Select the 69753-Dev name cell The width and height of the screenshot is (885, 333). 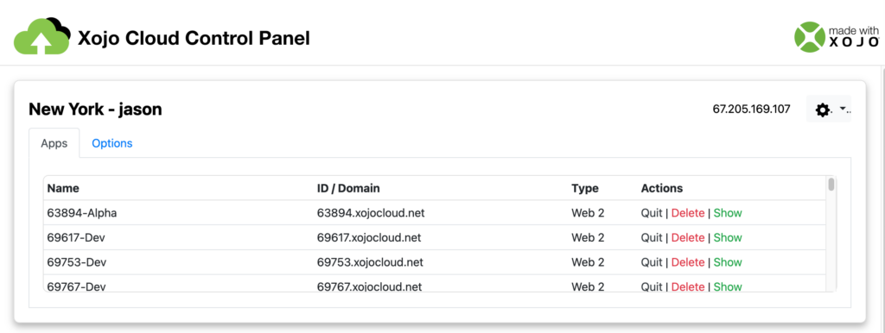tap(77, 262)
